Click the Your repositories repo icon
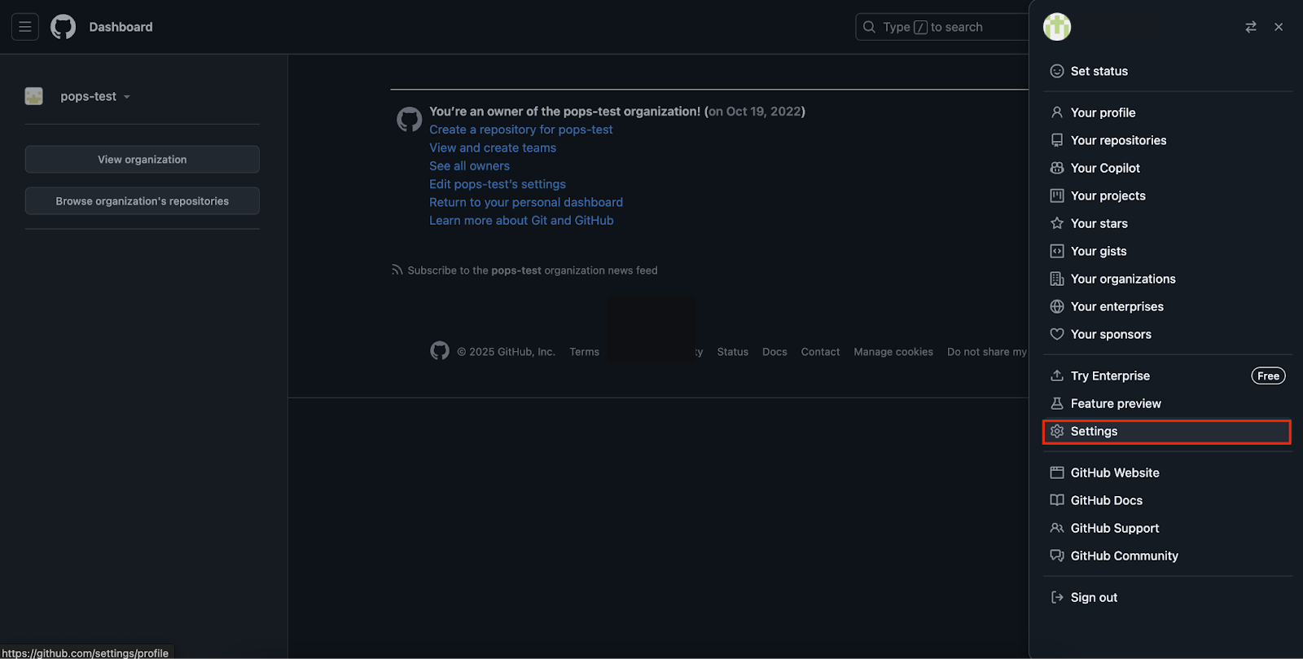 click(1057, 140)
